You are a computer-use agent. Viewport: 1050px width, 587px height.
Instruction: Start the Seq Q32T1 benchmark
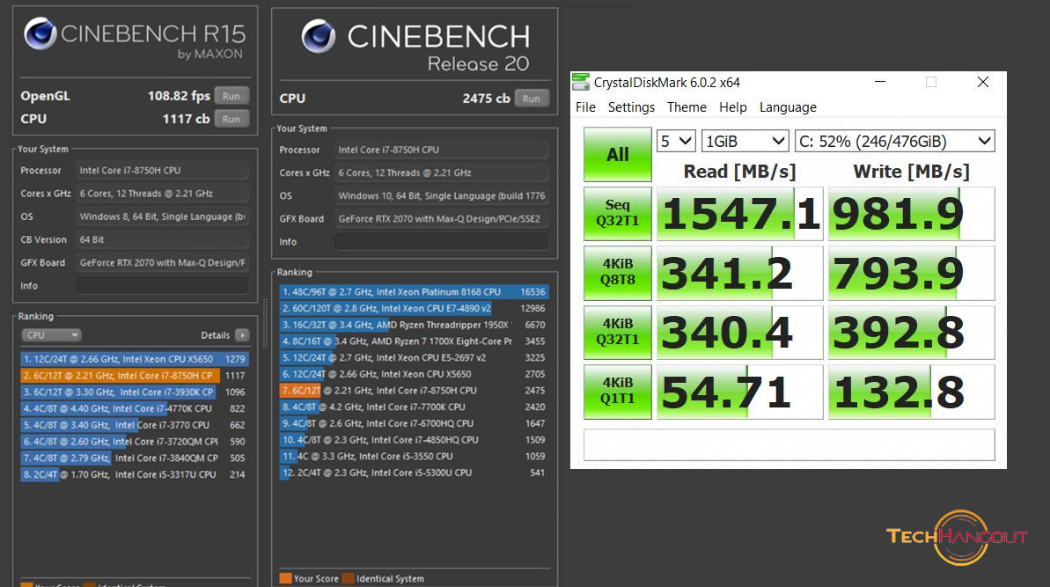(617, 213)
